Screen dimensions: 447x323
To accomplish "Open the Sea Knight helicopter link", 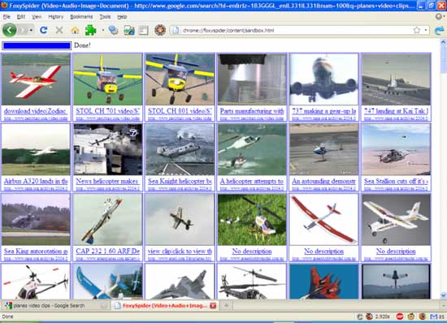I will tap(180, 181).
